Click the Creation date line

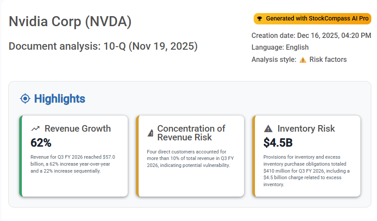pos(311,35)
